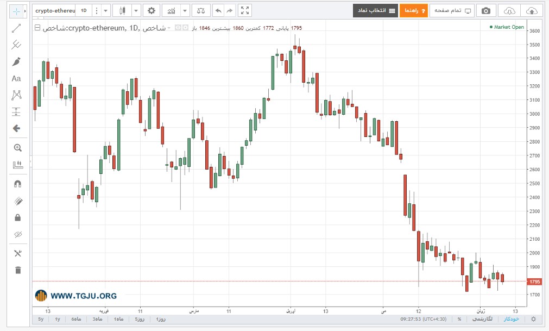
Task: Click the compare scales balance icon
Action: (201, 10)
